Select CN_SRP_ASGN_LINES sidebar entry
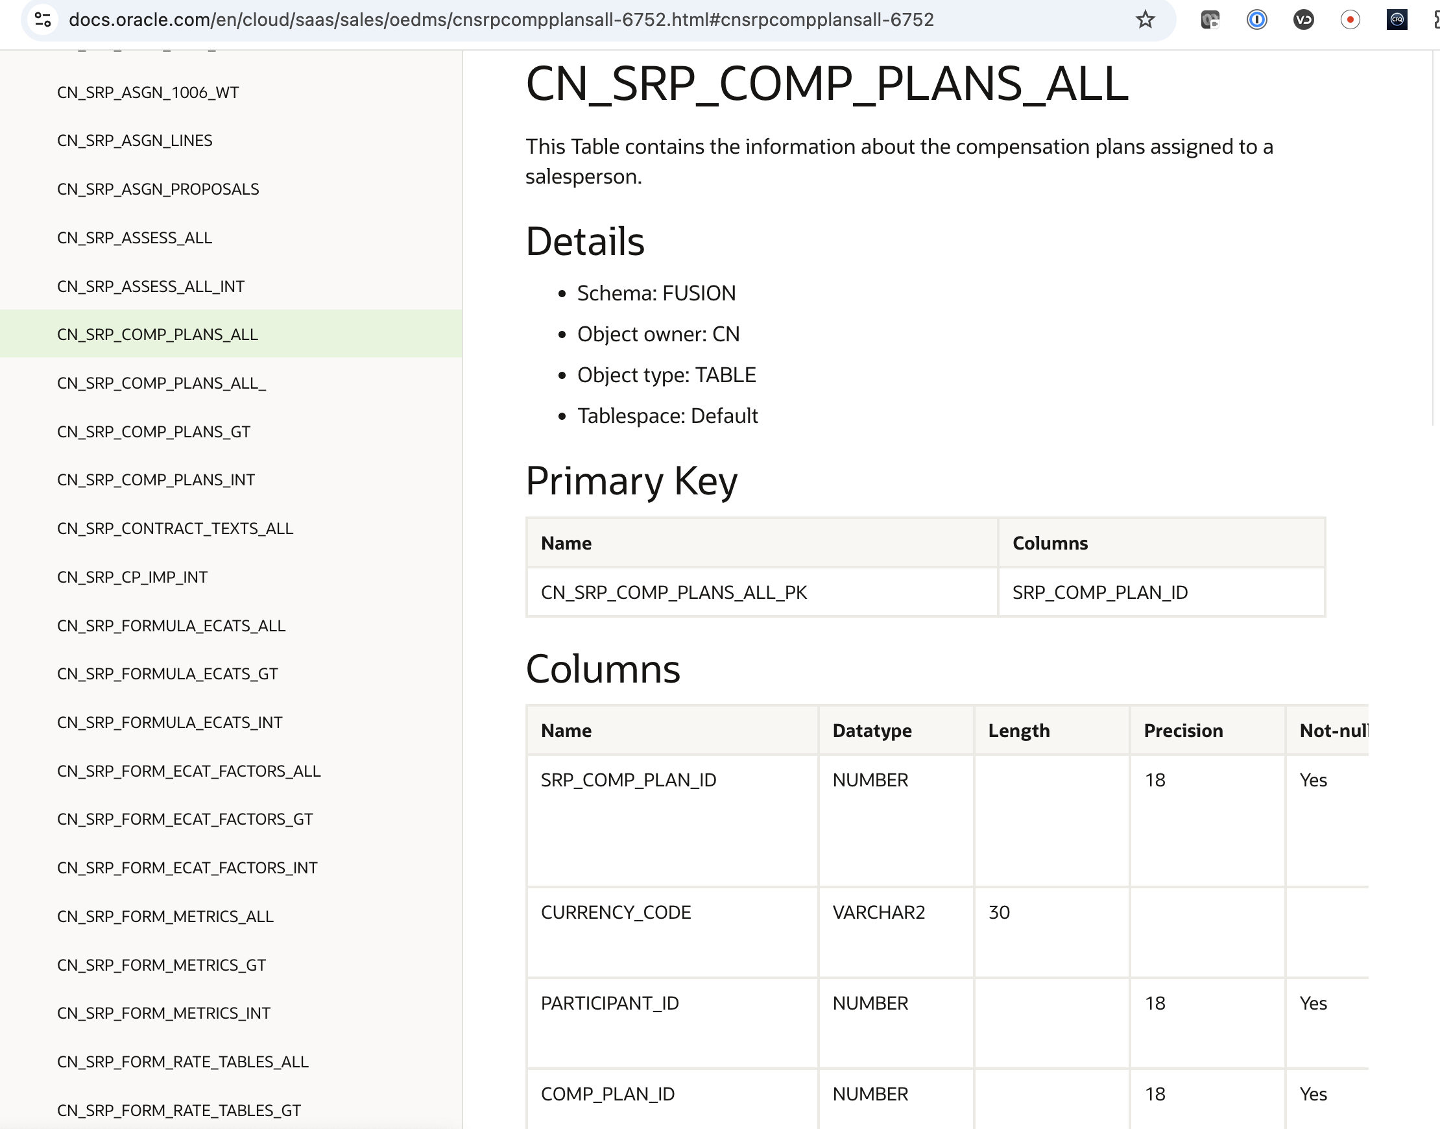1440x1129 pixels. [x=135, y=140]
